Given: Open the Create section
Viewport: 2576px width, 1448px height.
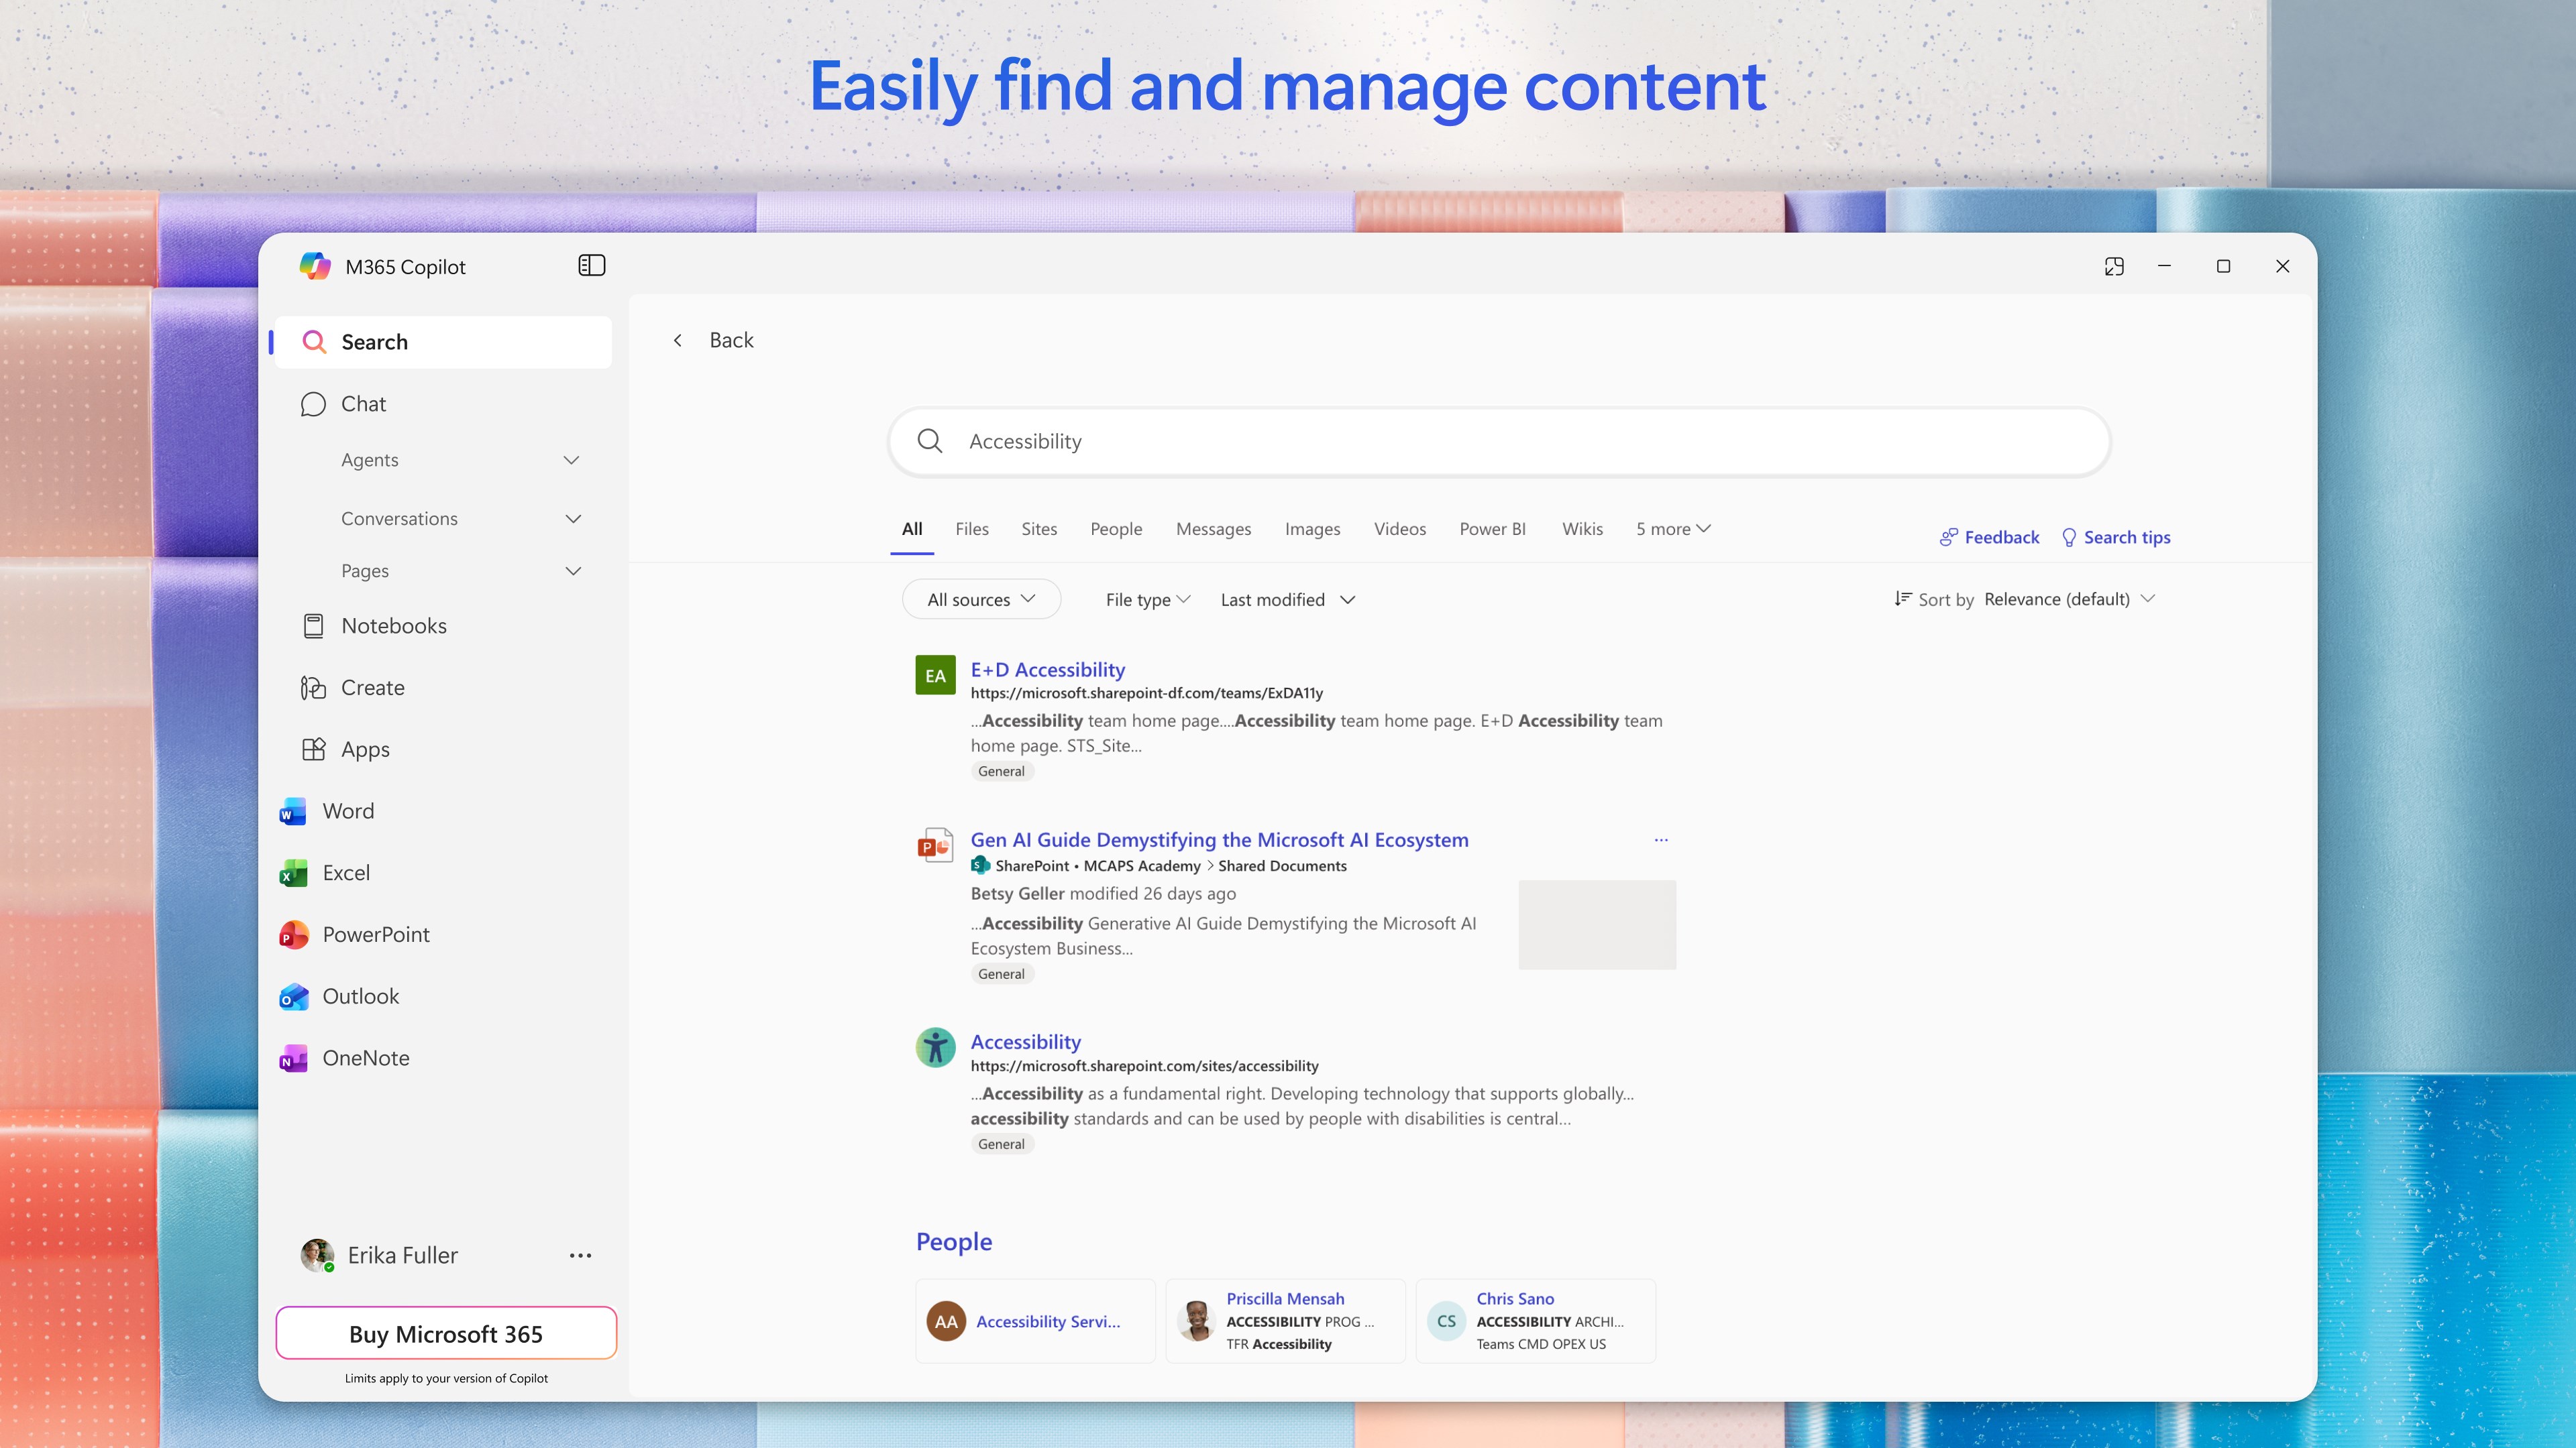Looking at the screenshot, I should click(x=372, y=688).
